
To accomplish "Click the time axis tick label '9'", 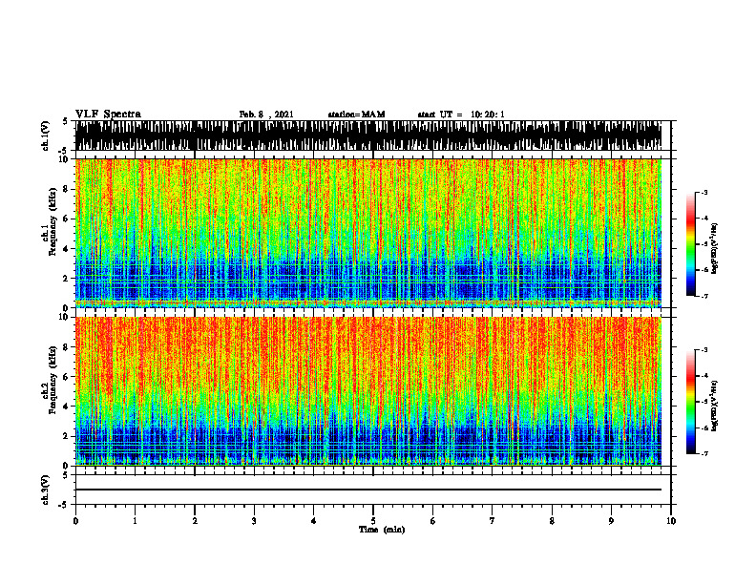I will point(611,521).
